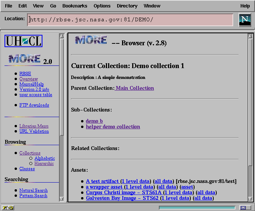Open the Bookmarks menu

75,6
